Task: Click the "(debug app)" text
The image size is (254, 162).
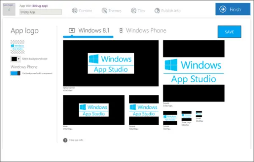Action: [40, 6]
